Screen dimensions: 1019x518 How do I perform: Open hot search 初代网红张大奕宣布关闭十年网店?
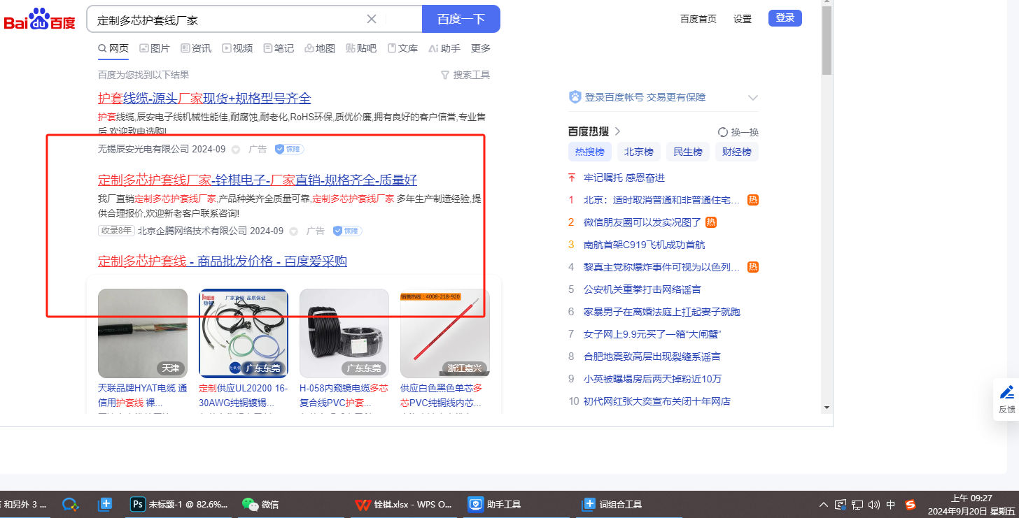pyautogui.click(x=657, y=401)
